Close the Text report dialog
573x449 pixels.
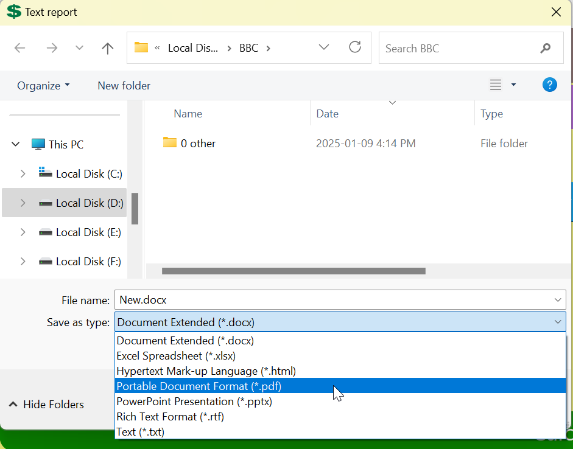tap(556, 12)
